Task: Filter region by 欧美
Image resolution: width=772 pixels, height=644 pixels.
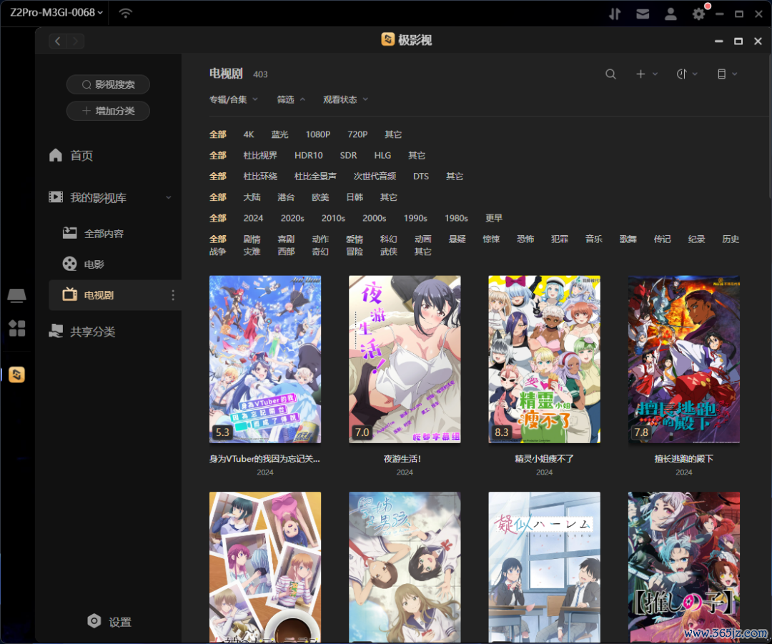Action: click(x=320, y=197)
